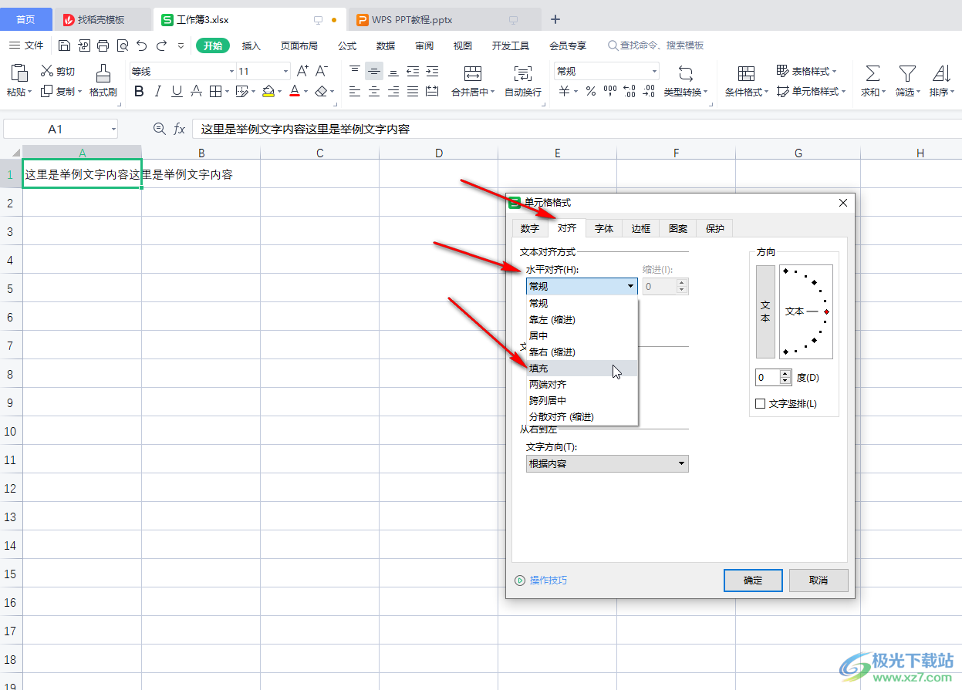962x690 pixels.
Task: Undo the last action
Action: click(141, 45)
